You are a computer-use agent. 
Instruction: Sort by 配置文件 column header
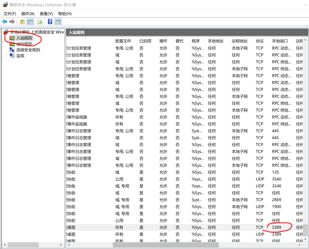click(x=126, y=41)
